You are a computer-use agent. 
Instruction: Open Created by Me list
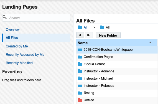[x=17, y=46]
